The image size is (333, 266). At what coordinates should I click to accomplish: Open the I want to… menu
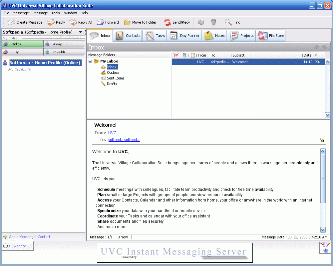click(x=18, y=246)
